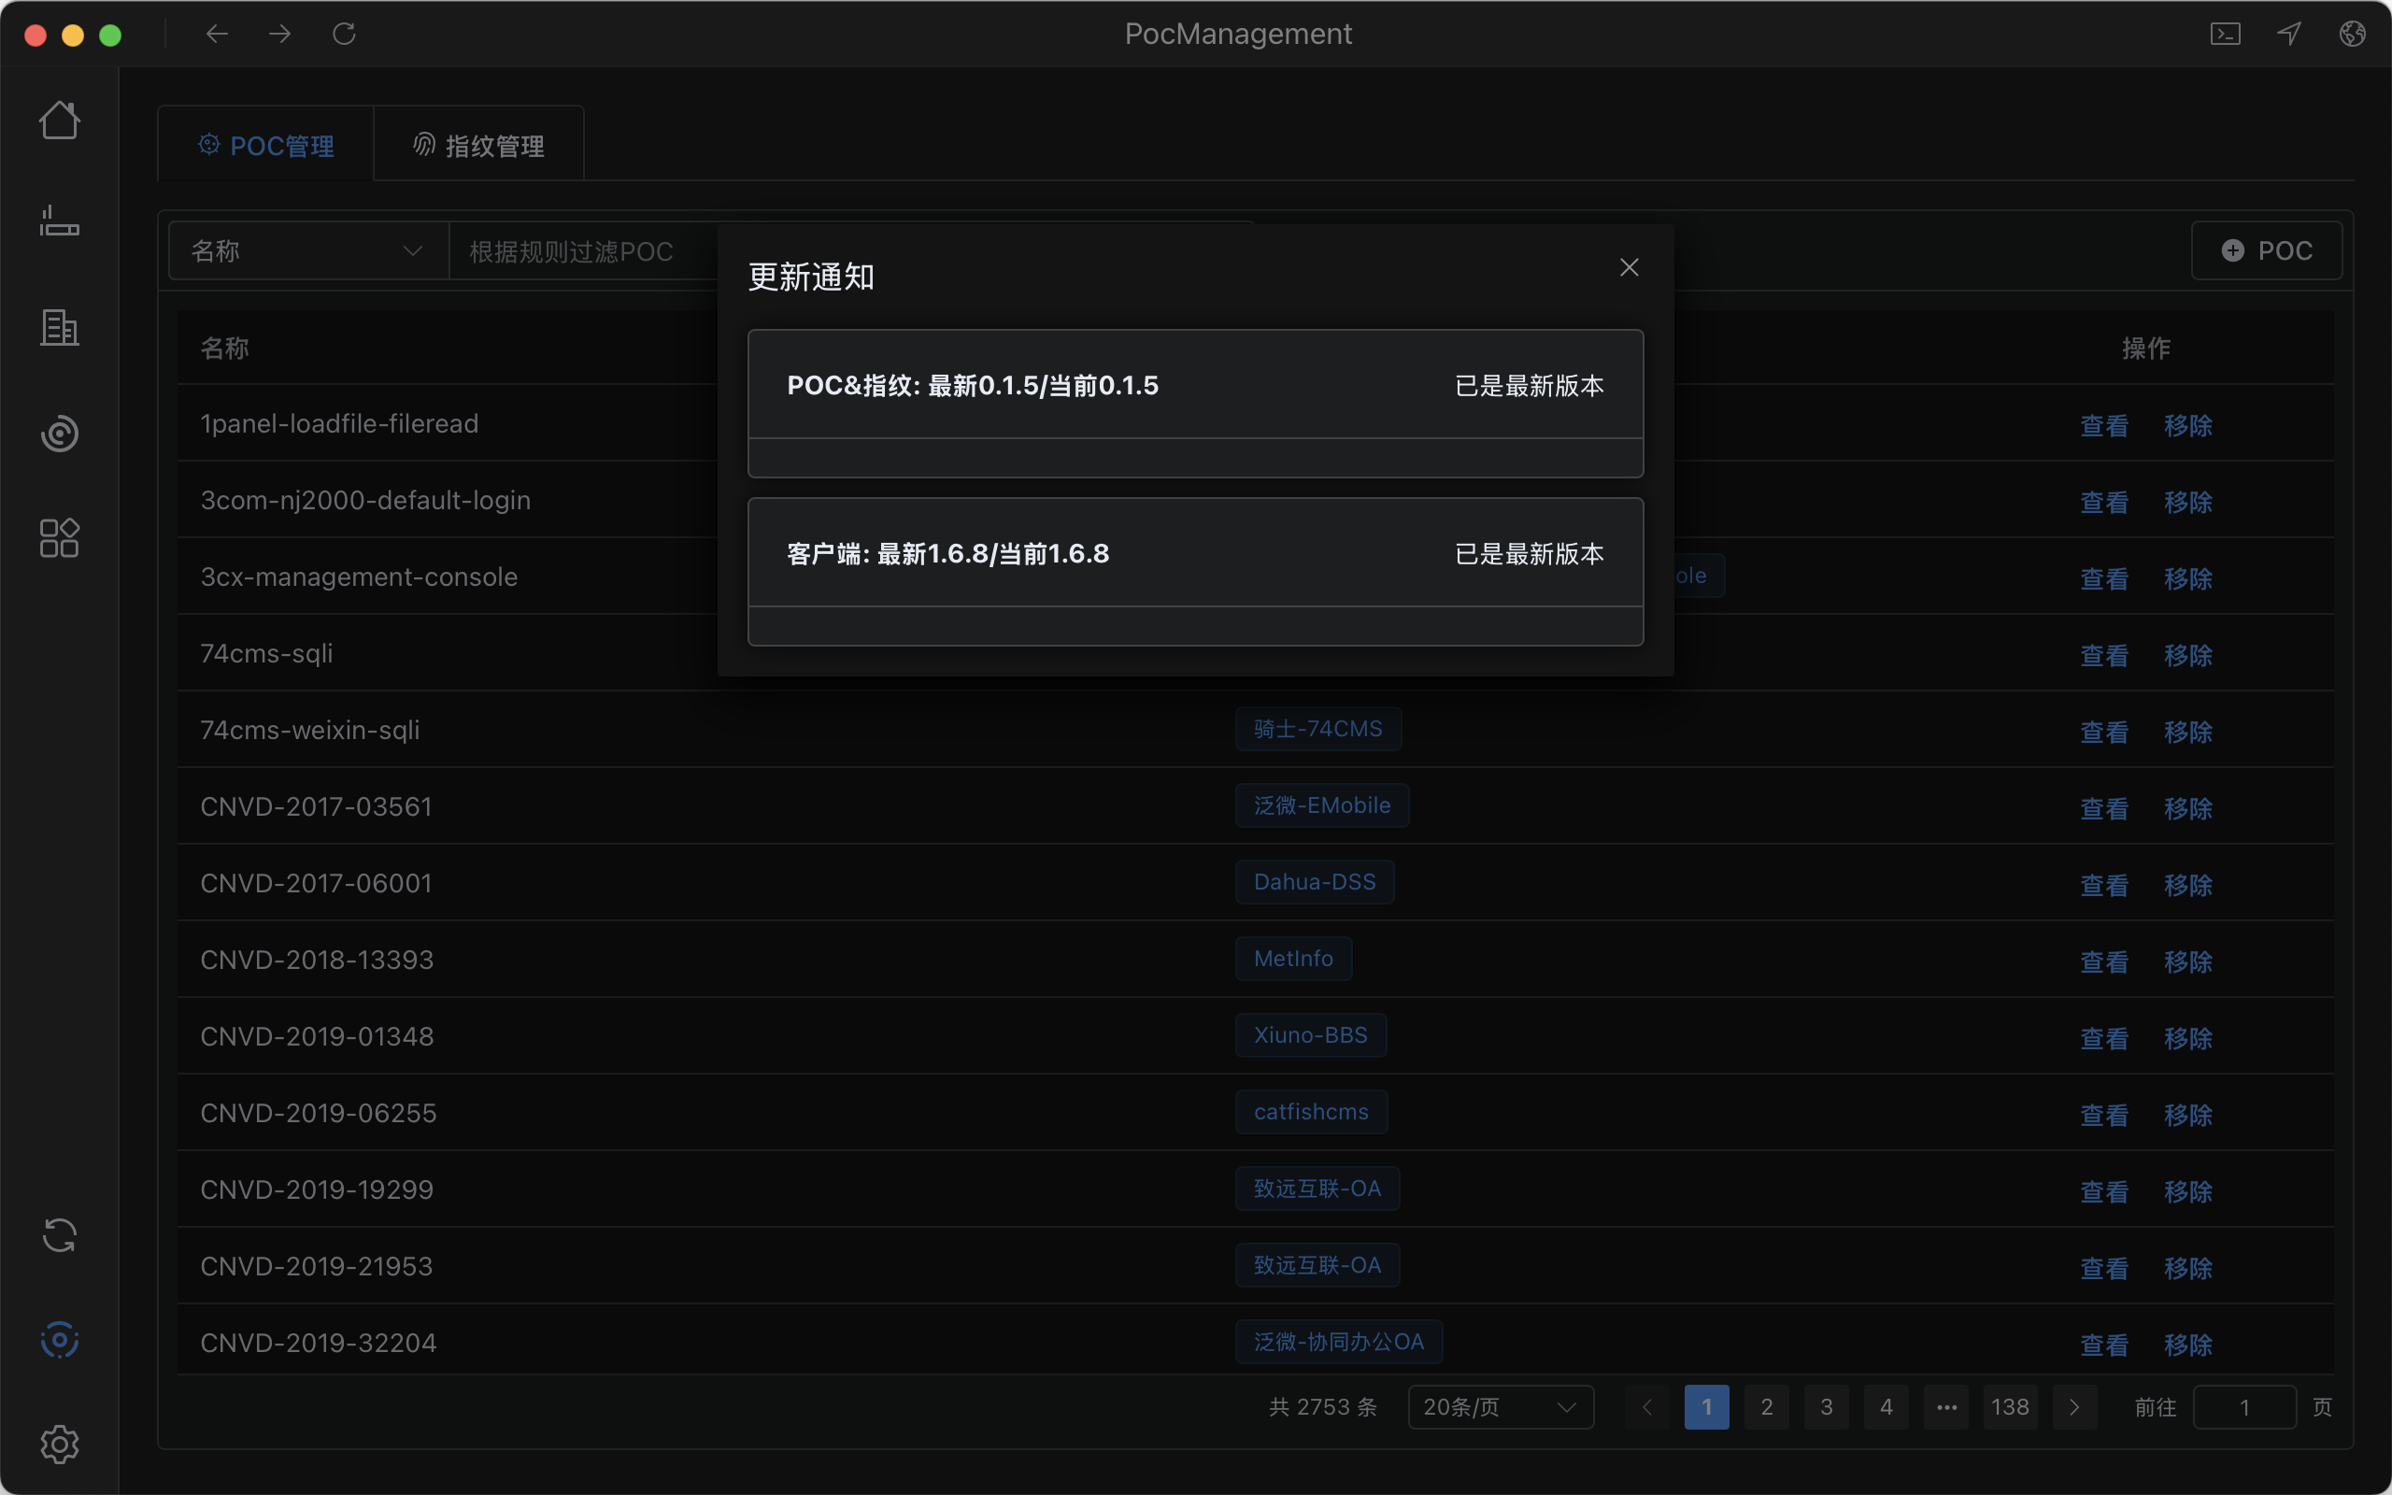Open the 20条/页 page size dropdown
2392x1495 pixels.
click(x=1500, y=1406)
